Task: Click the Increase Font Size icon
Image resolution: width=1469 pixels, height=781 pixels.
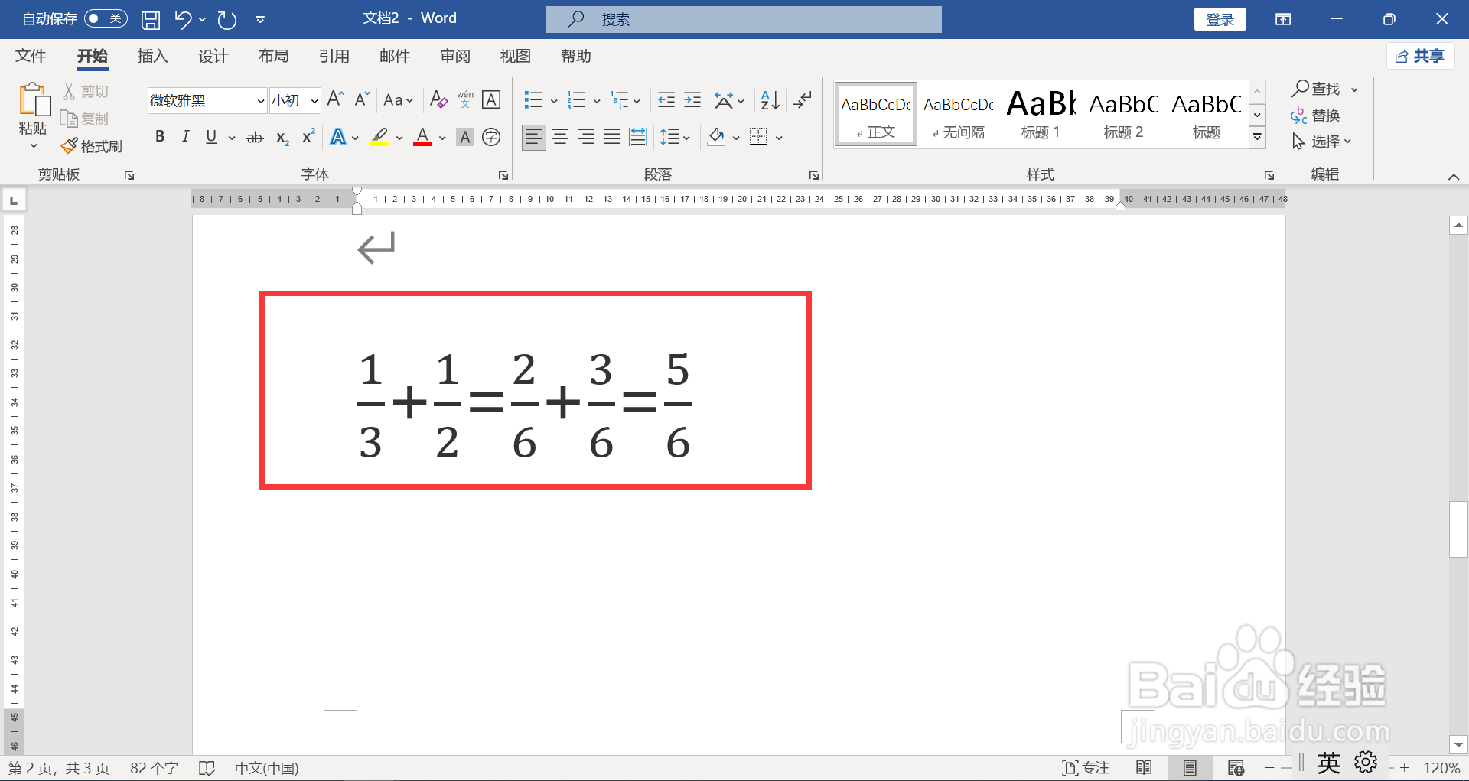Action: click(335, 99)
